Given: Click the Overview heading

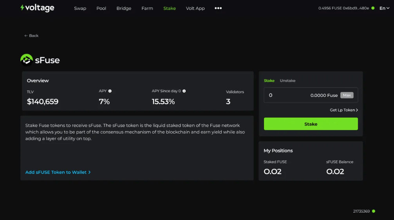Looking at the screenshot, I should pos(38,80).
